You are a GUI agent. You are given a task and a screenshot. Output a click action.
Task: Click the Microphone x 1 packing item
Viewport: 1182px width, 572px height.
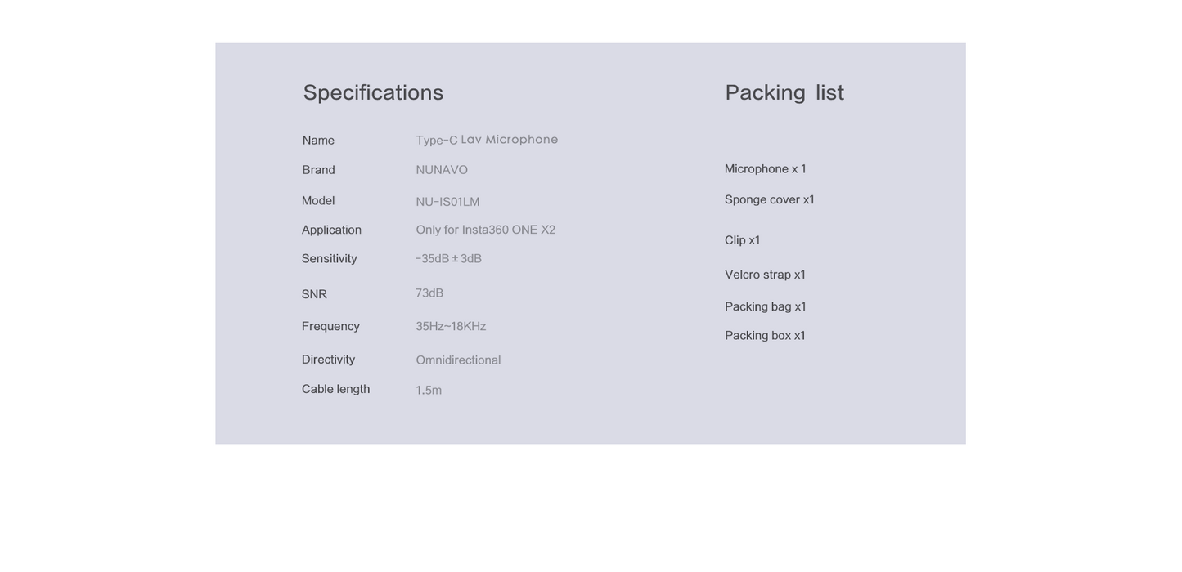coord(765,169)
